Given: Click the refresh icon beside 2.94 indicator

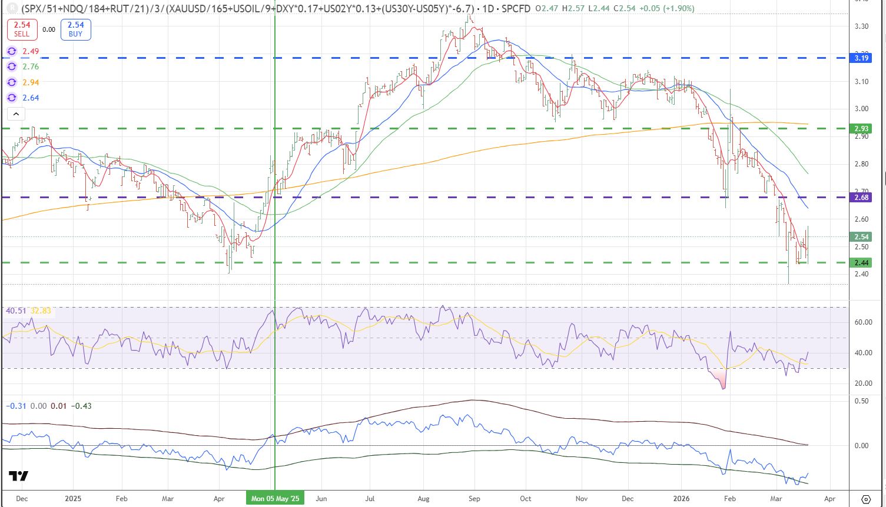Looking at the screenshot, I should point(11,83).
